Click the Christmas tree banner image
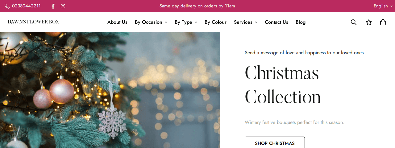 110,90
